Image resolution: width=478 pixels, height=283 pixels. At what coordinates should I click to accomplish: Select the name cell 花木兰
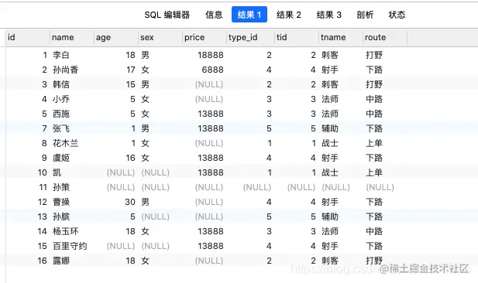point(65,143)
